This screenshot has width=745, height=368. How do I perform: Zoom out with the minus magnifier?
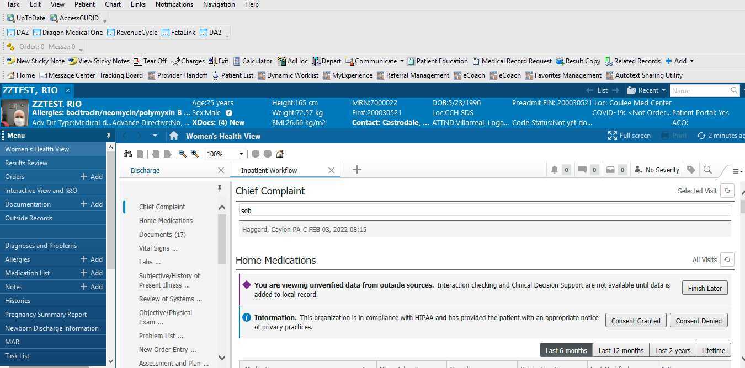(x=182, y=154)
